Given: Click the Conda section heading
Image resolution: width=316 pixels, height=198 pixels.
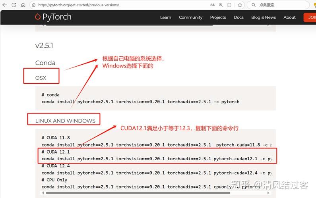Looking at the screenshot, I should pos(45,63).
